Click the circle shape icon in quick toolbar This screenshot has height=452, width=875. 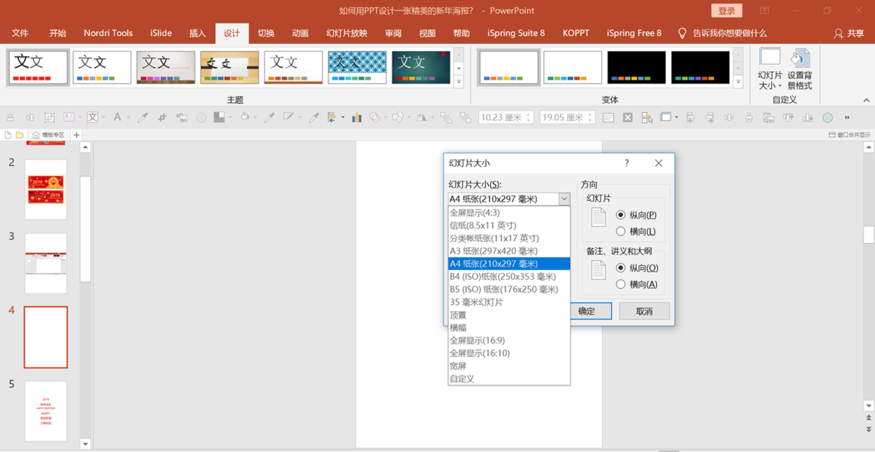201,118
